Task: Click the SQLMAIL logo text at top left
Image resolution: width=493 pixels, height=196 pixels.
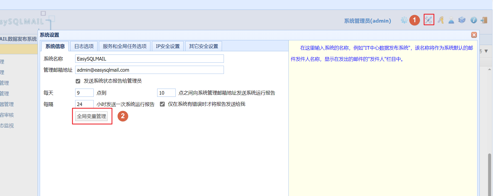Action: (x=22, y=22)
